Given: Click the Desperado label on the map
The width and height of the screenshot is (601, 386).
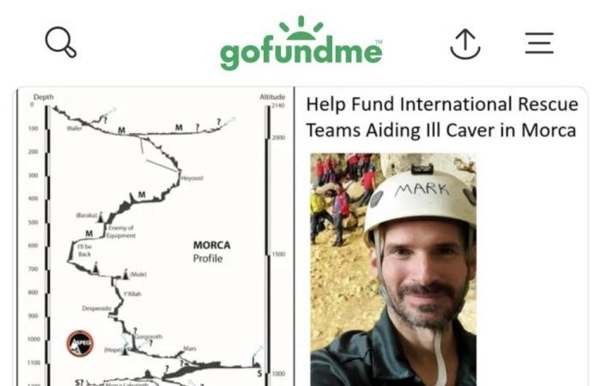Looking at the screenshot, I should tap(96, 308).
